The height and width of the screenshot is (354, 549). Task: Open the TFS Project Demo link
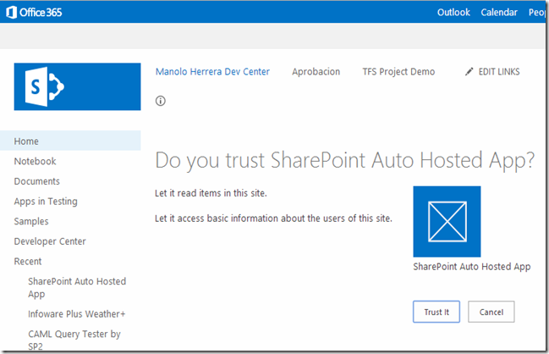coord(398,71)
